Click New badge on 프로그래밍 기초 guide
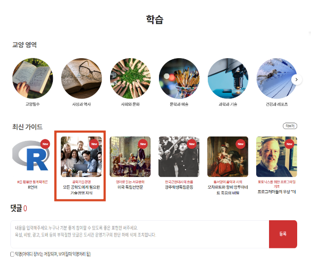Image resolution: width=311 pixels, height=271 pixels. (290, 144)
